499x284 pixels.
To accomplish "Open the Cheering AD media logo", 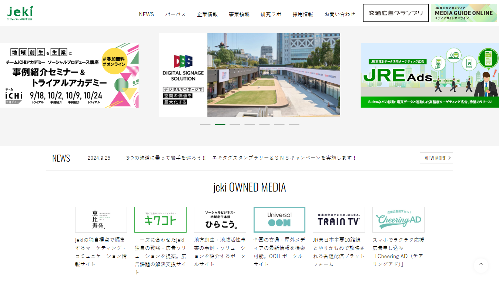I will coord(398,220).
